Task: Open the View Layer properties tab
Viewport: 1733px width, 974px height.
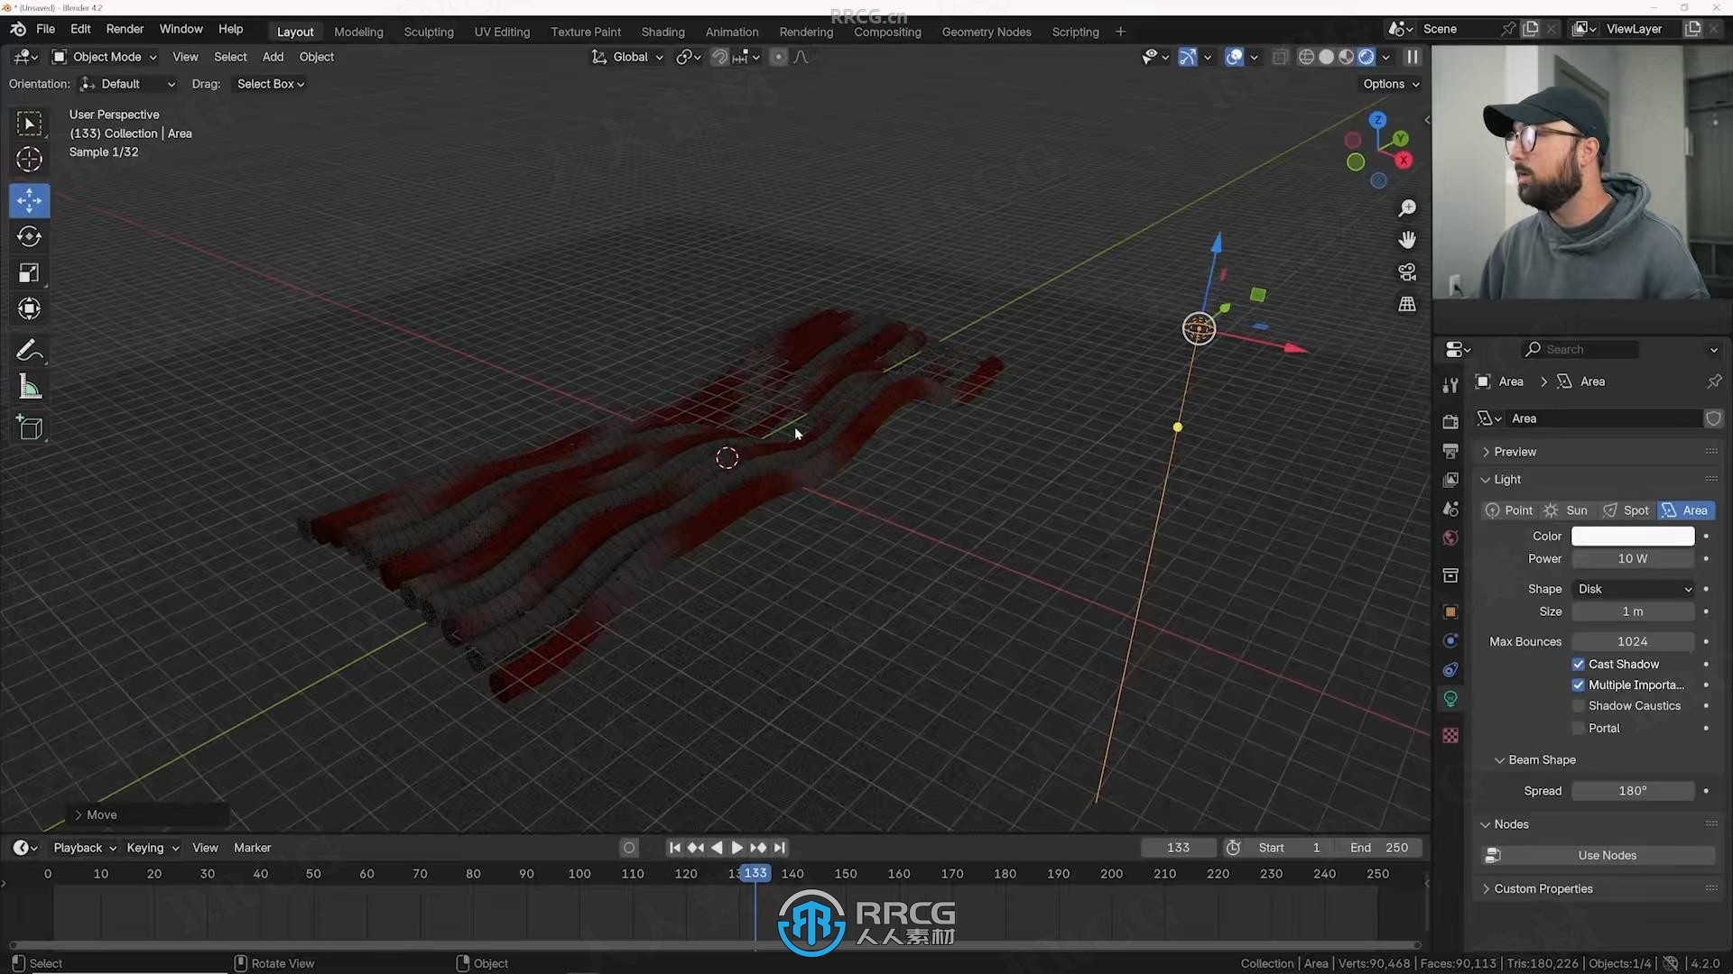Action: 1450,480
